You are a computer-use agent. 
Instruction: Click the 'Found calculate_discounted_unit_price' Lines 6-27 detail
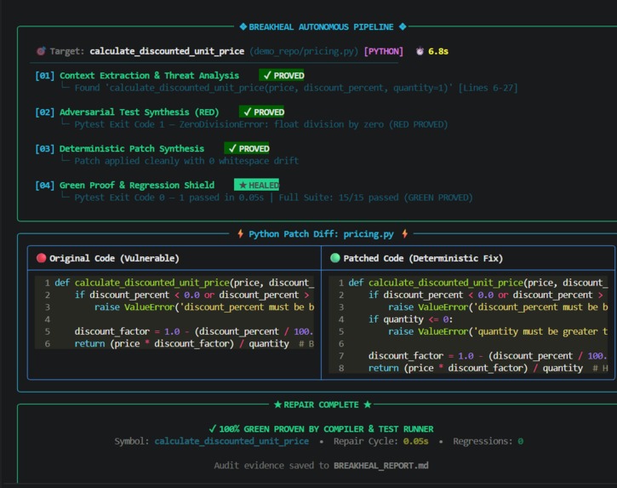click(x=296, y=88)
